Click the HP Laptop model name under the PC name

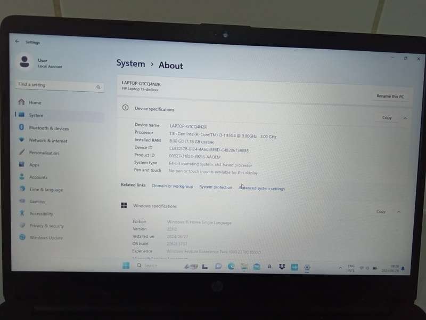(140, 89)
